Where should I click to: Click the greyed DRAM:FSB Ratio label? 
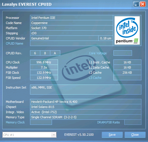click(x=109, y=122)
